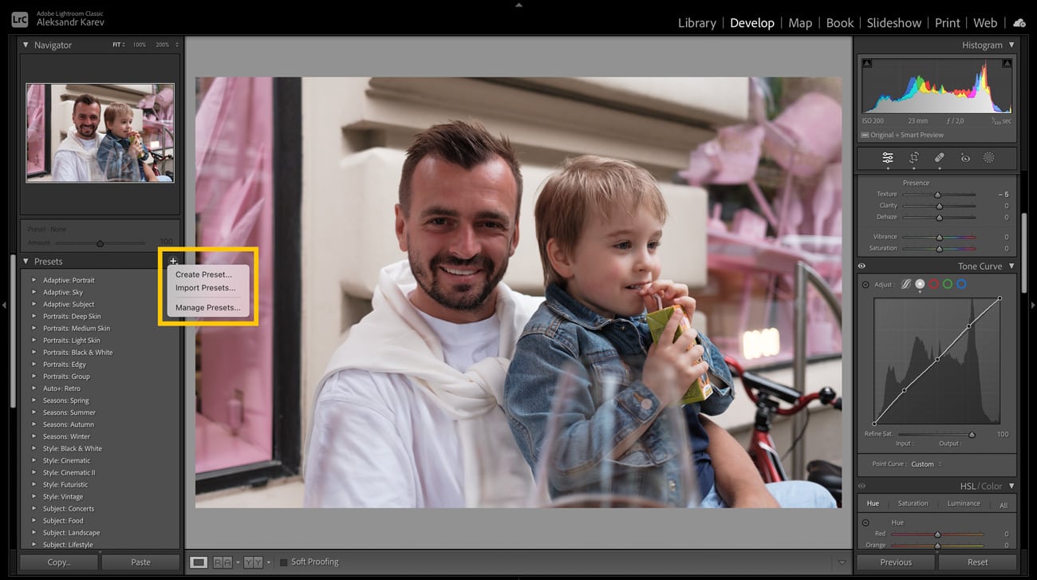Open the Luminance tab in HSL
This screenshot has width=1037, height=580.
tap(964, 503)
